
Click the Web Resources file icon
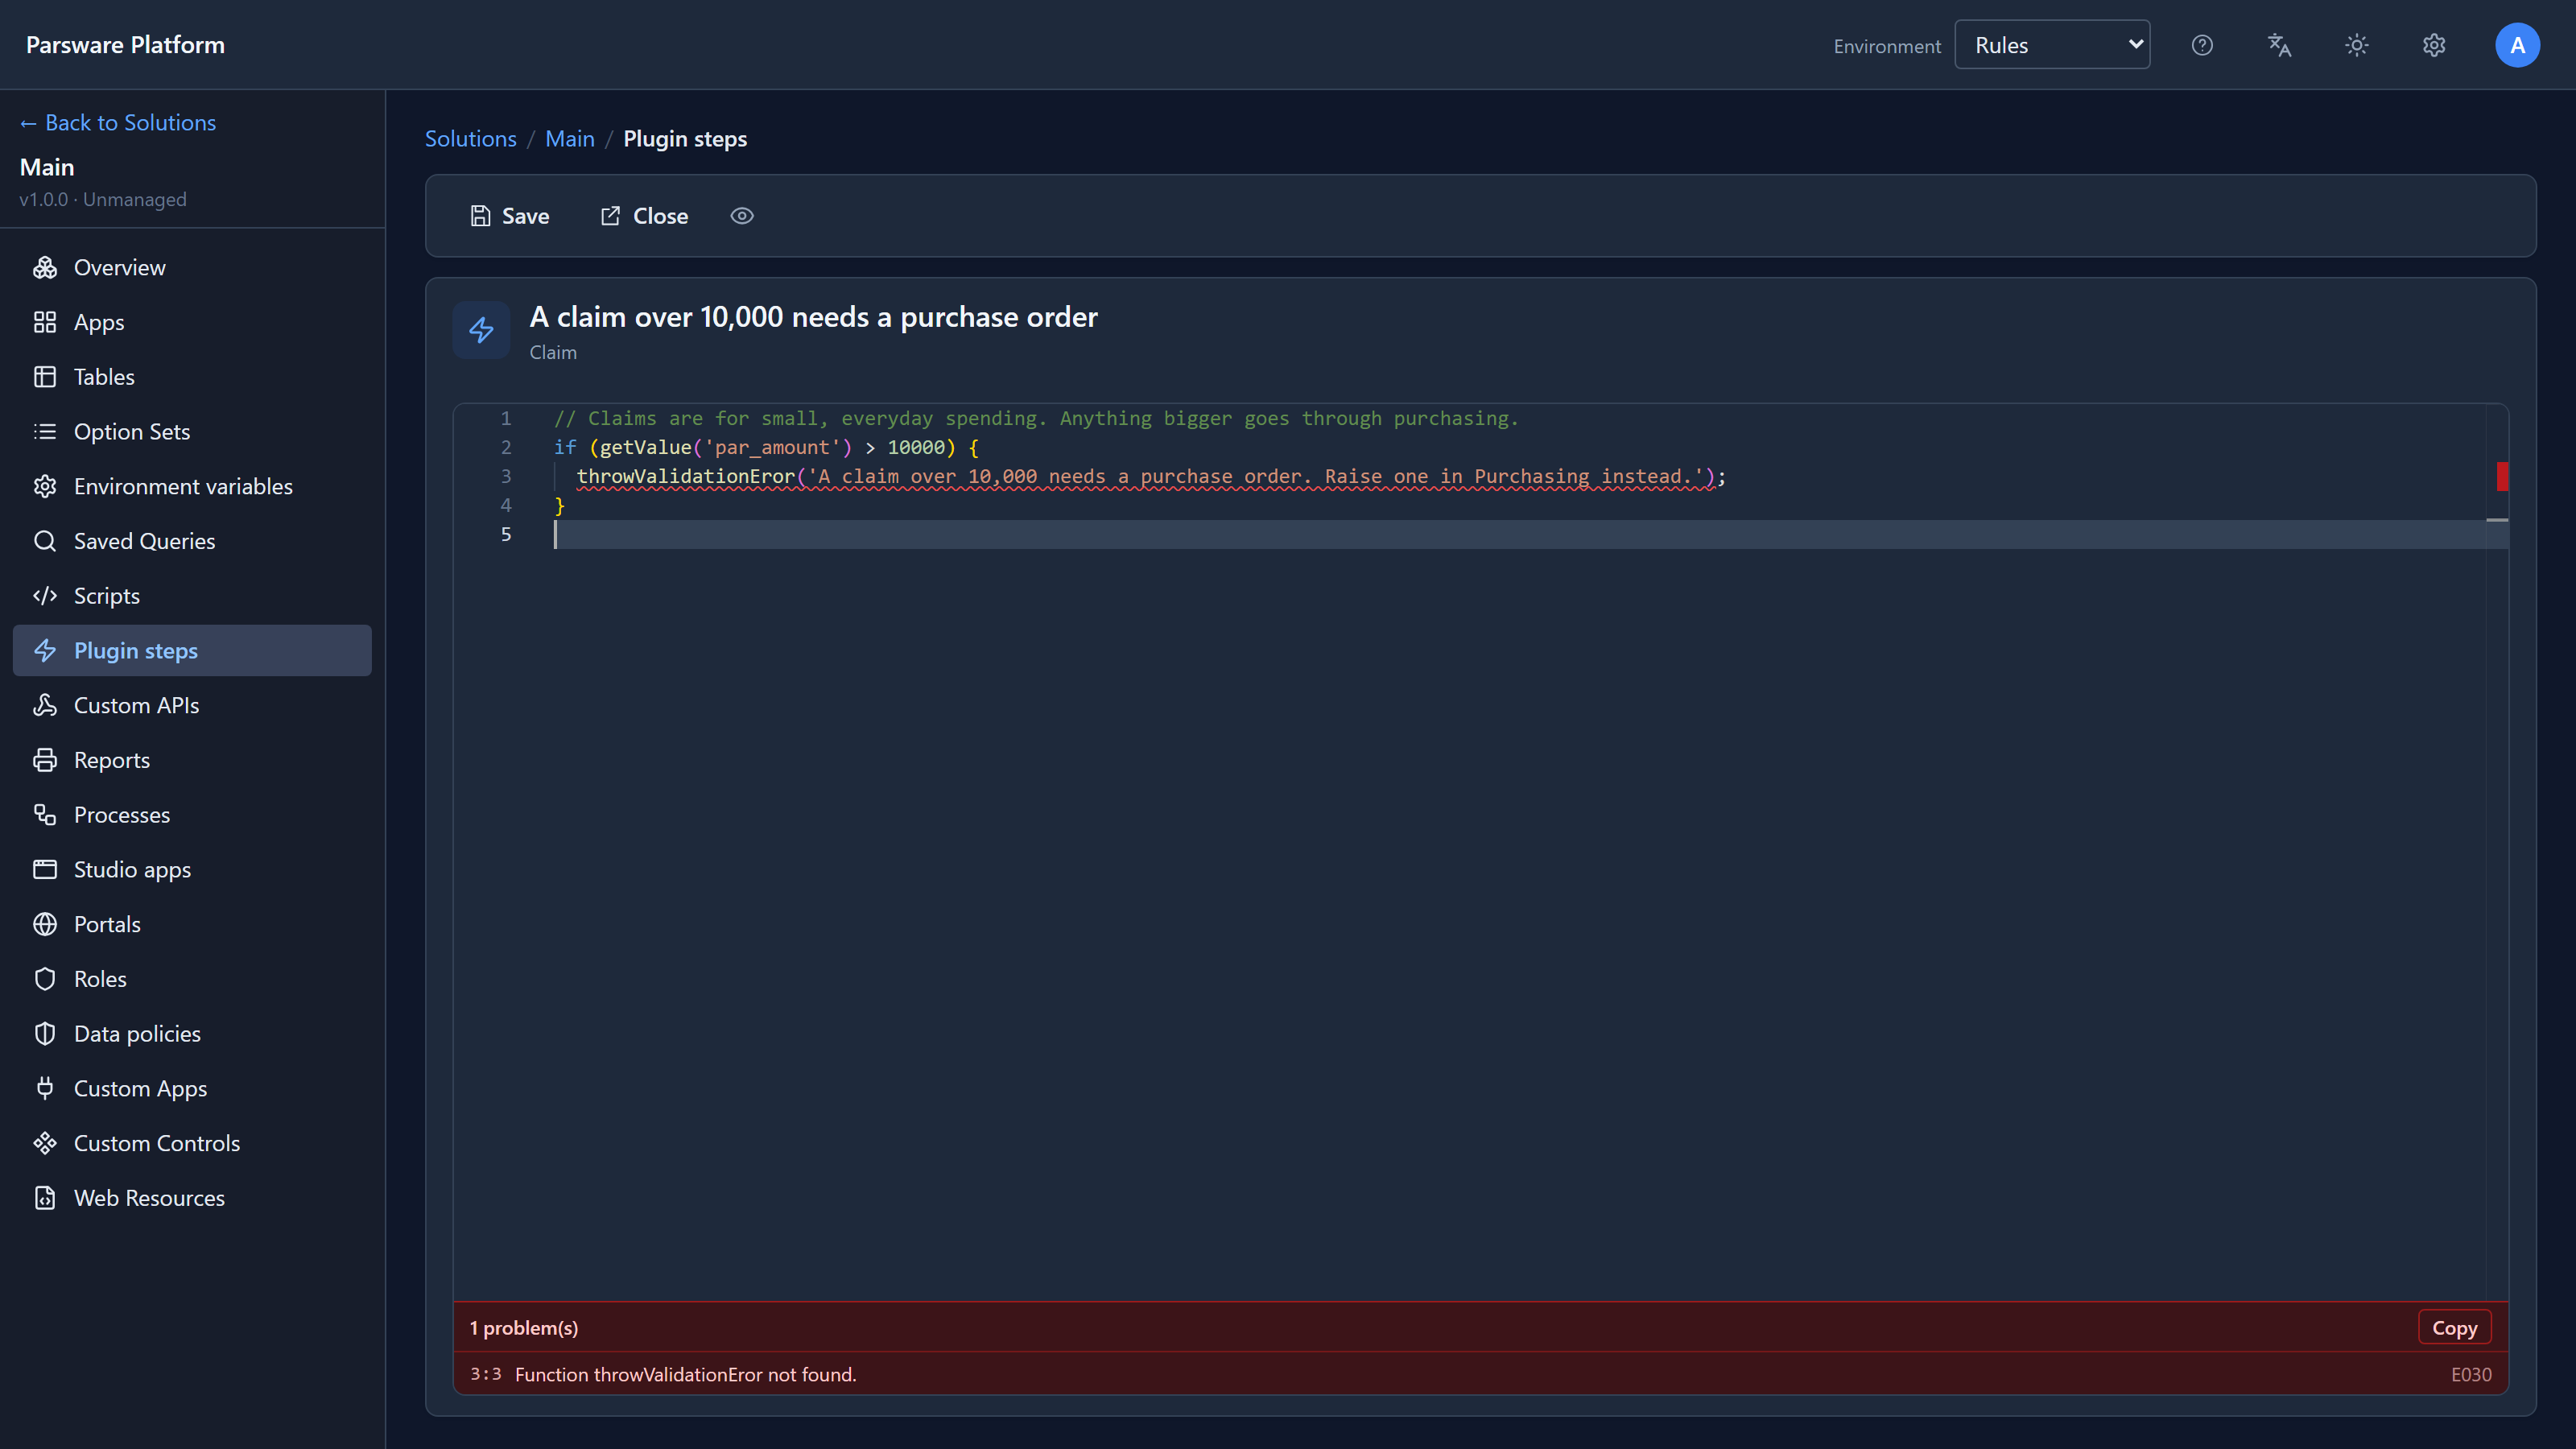(45, 1198)
